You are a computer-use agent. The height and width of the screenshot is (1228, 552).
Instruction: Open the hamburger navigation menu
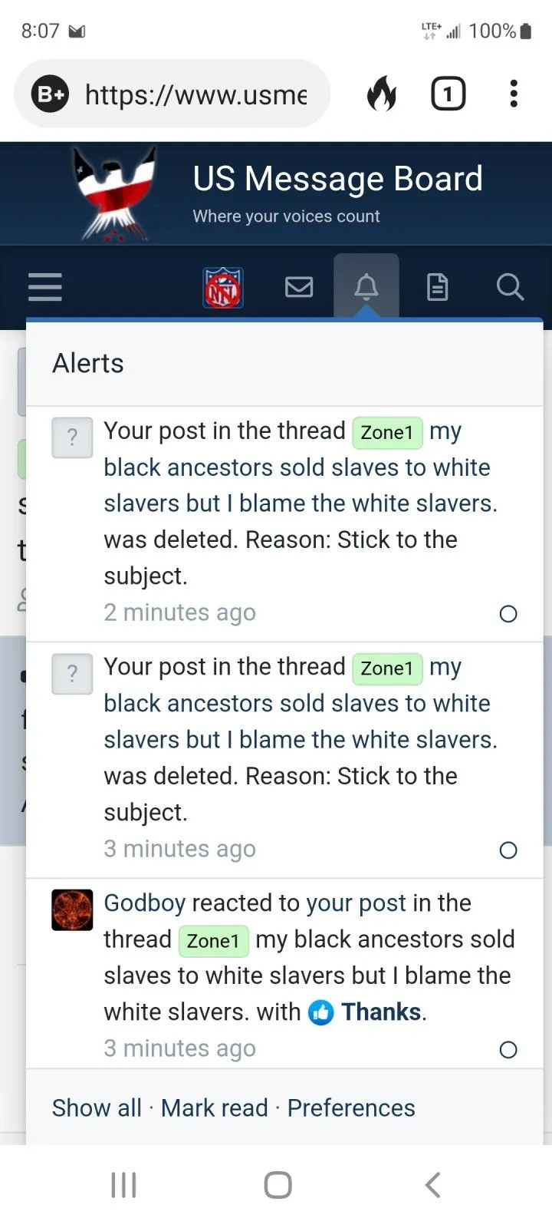coord(45,287)
